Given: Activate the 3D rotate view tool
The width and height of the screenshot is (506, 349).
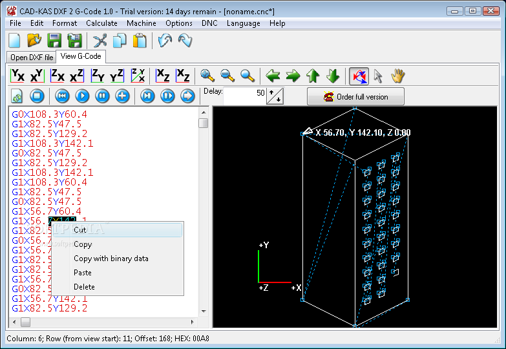Looking at the screenshot, I should point(359,76).
